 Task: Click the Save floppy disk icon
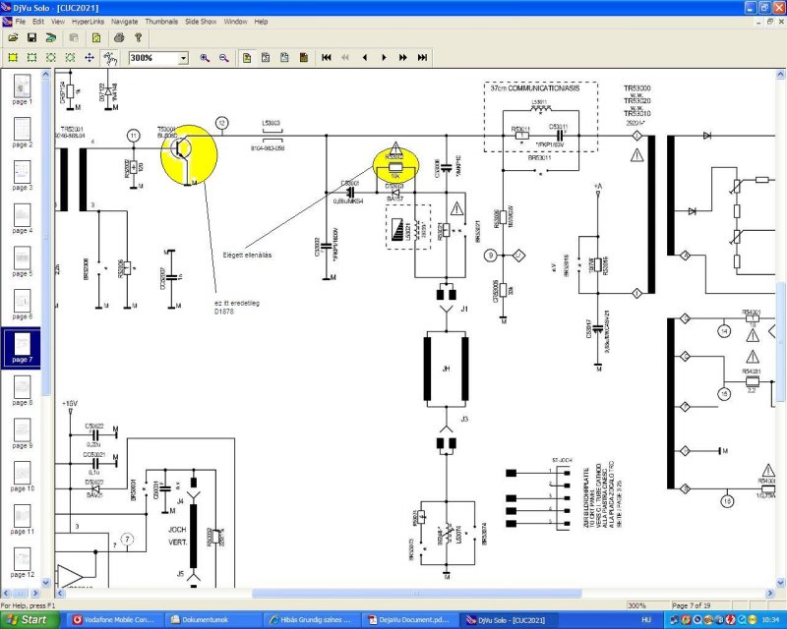click(x=31, y=37)
